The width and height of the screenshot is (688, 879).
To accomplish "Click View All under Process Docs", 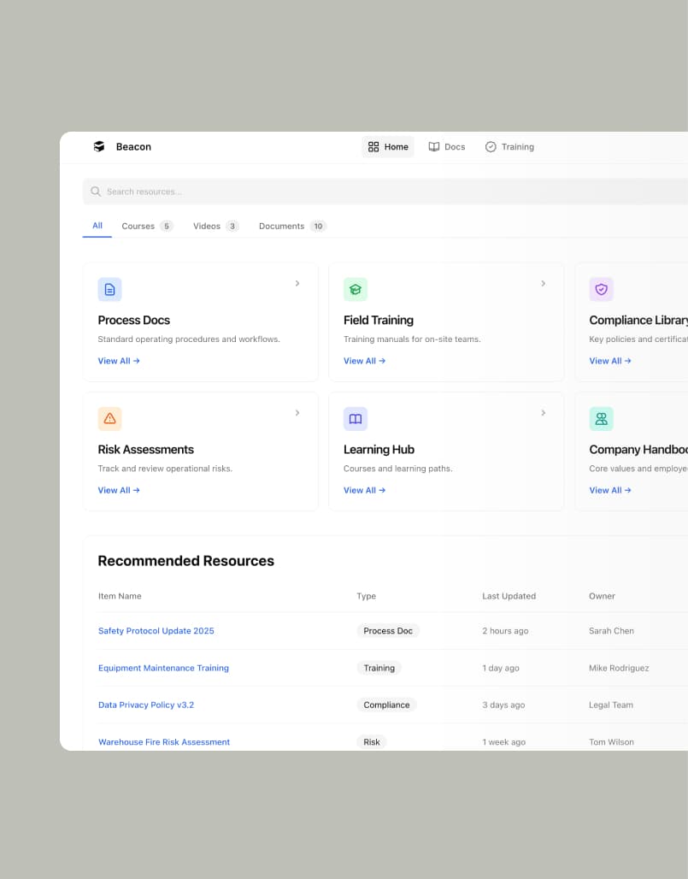I will click(119, 361).
